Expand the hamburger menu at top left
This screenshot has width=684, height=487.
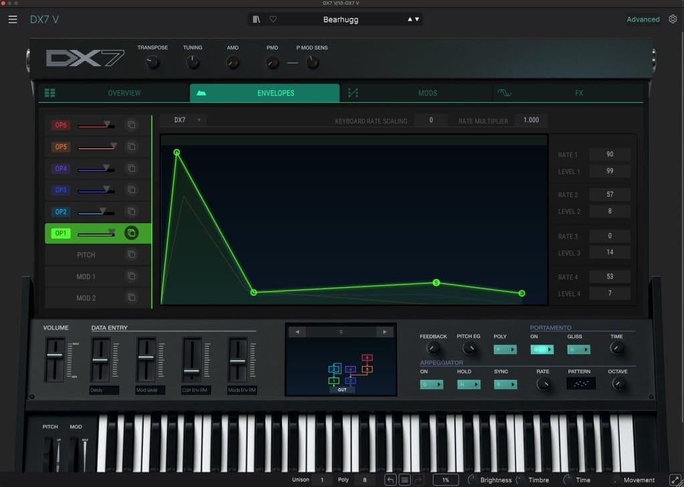tap(13, 19)
